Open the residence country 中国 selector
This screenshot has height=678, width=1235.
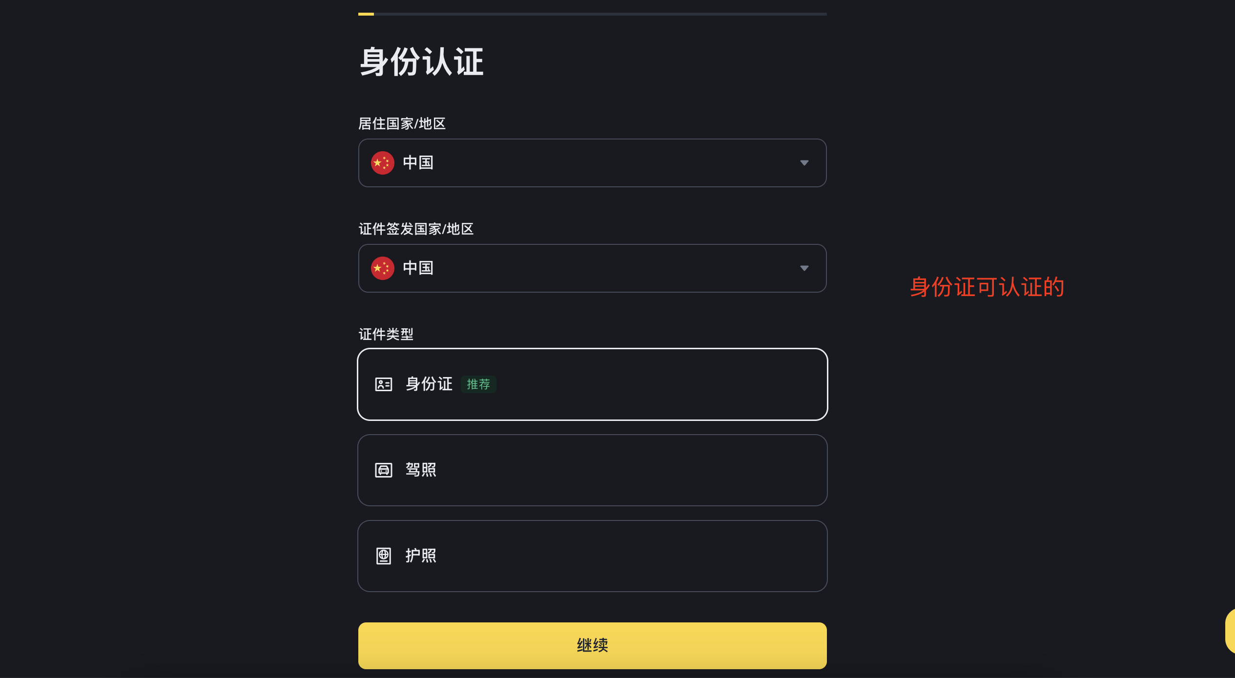(593, 163)
